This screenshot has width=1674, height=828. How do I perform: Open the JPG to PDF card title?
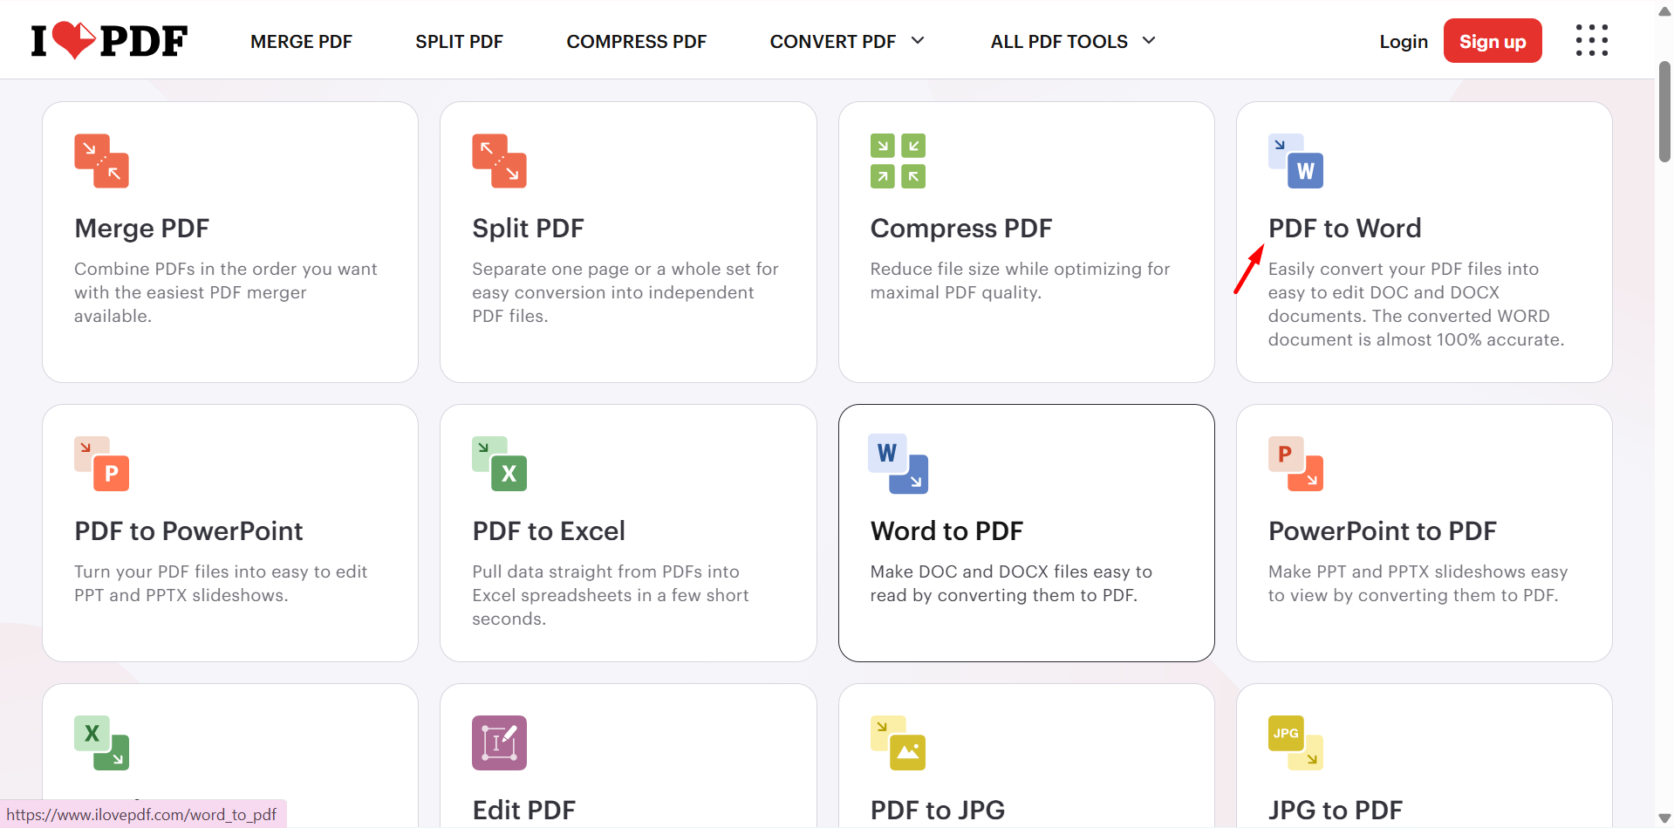(1335, 810)
